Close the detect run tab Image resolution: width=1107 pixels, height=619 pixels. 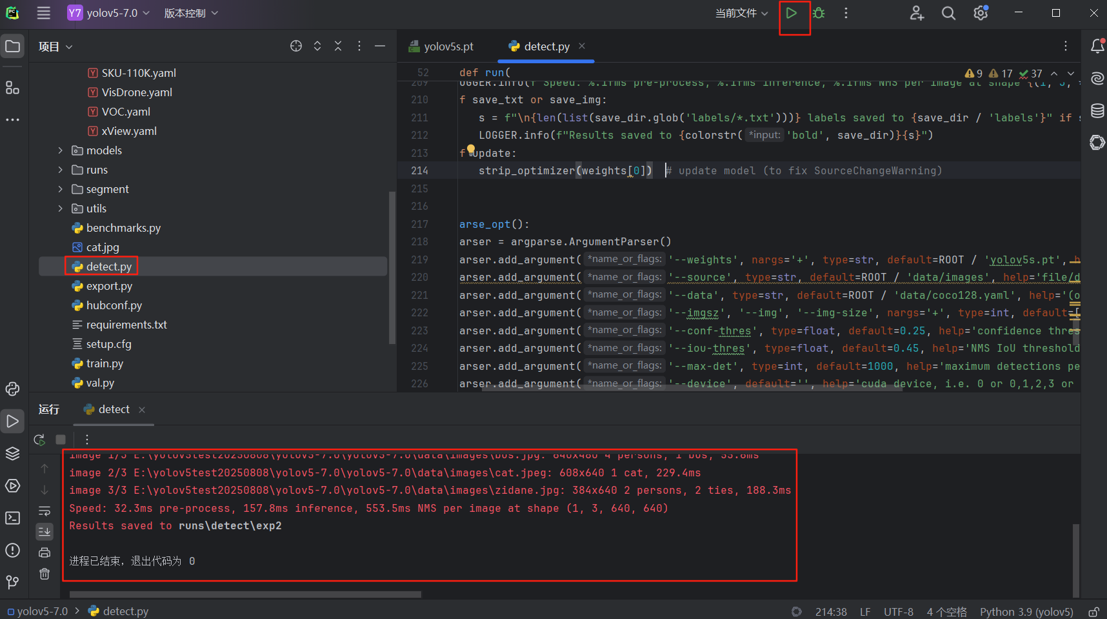click(x=142, y=410)
